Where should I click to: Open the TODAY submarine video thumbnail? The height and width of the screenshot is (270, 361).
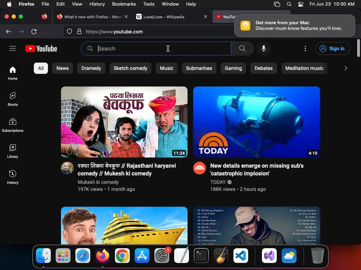pyautogui.click(x=257, y=122)
